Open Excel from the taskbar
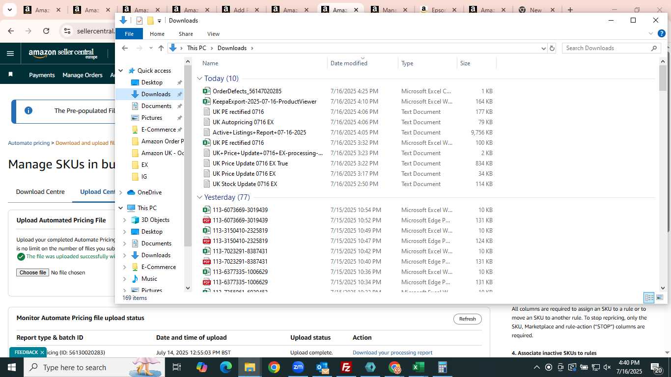Image resolution: width=671 pixels, height=377 pixels. [419, 367]
